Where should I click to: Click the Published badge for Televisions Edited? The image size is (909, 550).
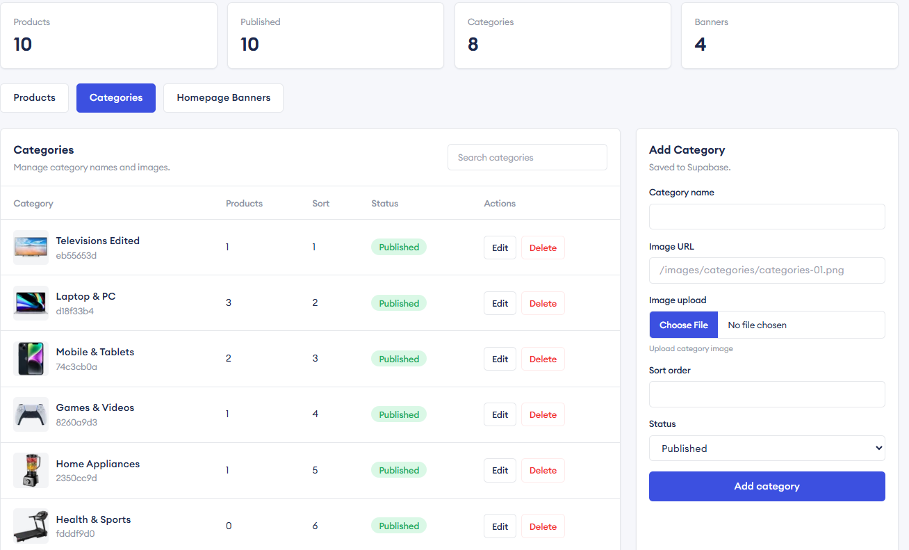pyautogui.click(x=399, y=248)
